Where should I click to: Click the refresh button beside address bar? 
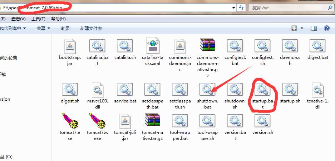pyautogui.click(x=241, y=8)
